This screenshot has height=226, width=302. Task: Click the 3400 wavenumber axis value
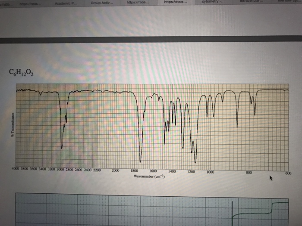(x=42, y=169)
